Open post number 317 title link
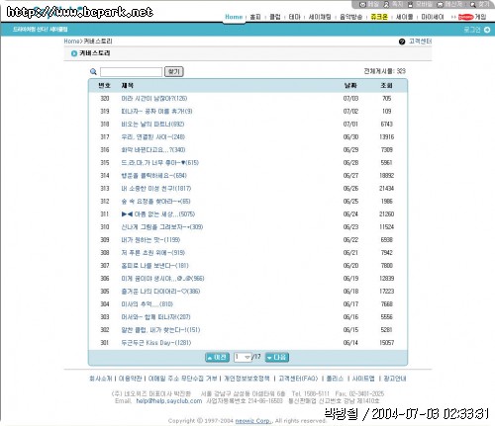The width and height of the screenshot is (495, 426). [152, 137]
